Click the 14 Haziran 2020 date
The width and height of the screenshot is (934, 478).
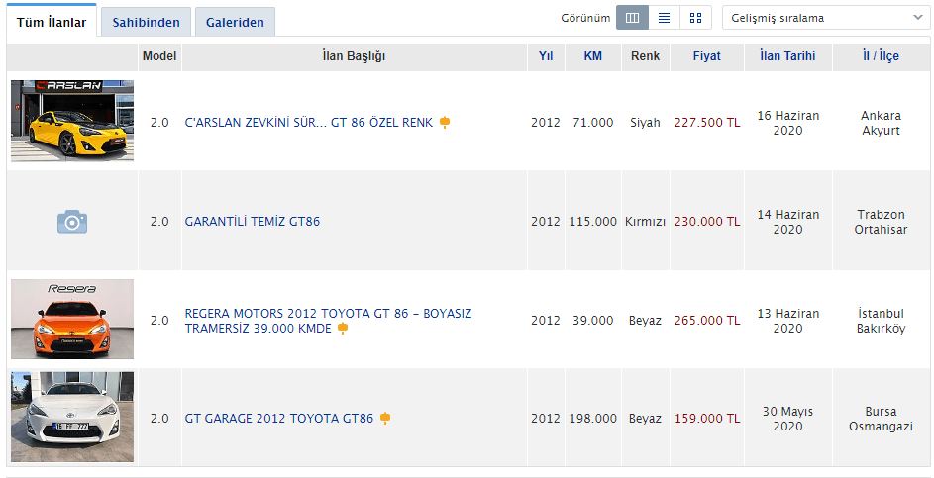click(x=788, y=222)
